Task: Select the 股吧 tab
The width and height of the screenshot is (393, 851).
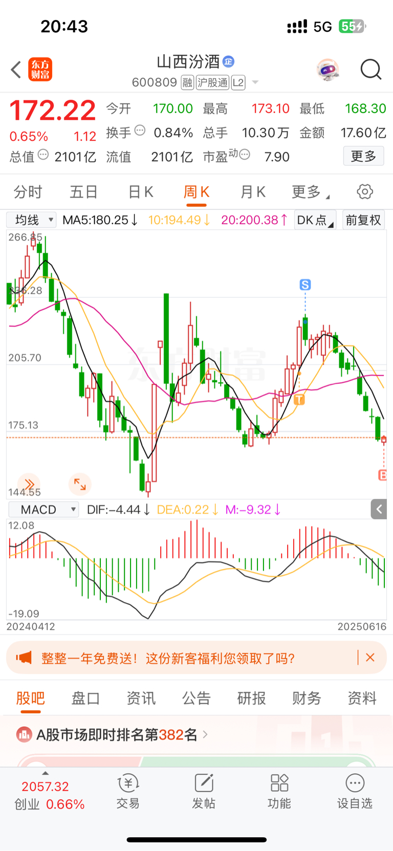Action: (30, 698)
